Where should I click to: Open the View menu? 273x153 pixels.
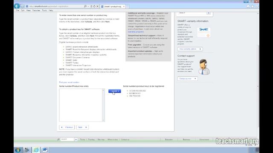tap(29, 10)
